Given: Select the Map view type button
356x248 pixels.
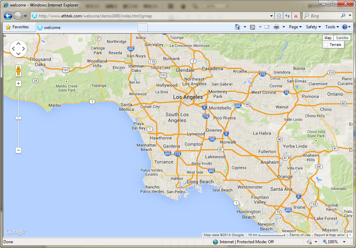Looking at the screenshot, I should coord(328,38).
